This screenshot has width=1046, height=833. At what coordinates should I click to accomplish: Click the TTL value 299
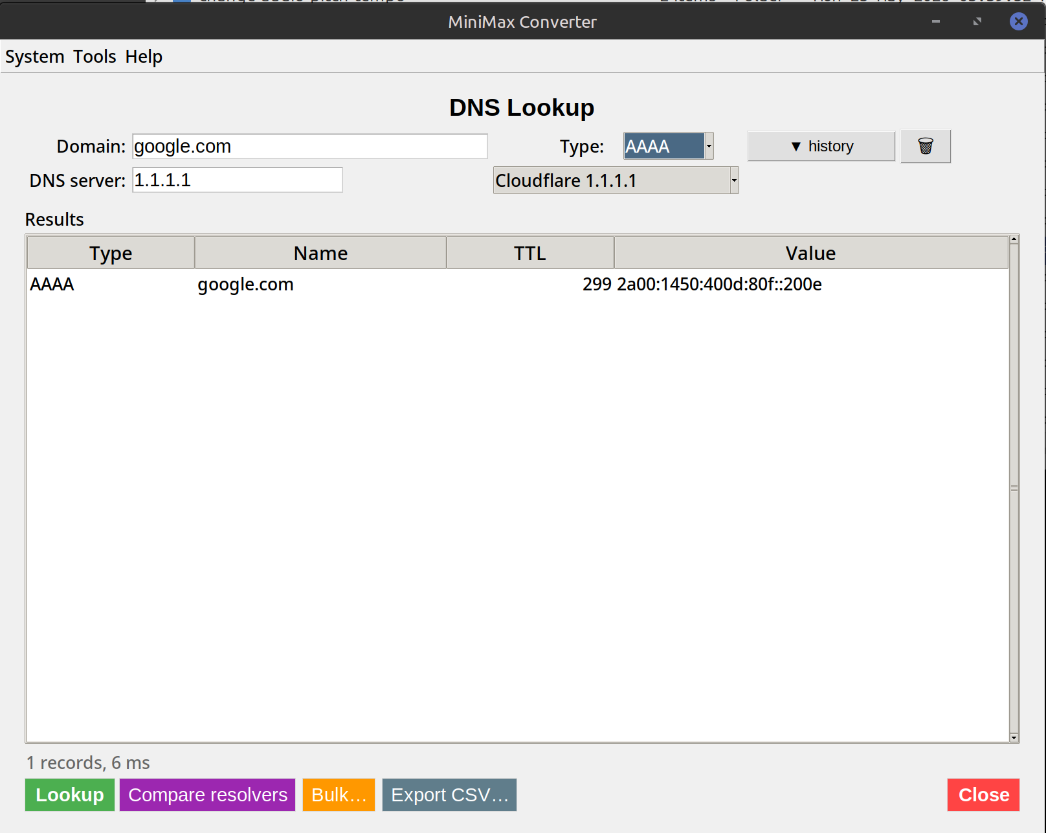[597, 285]
